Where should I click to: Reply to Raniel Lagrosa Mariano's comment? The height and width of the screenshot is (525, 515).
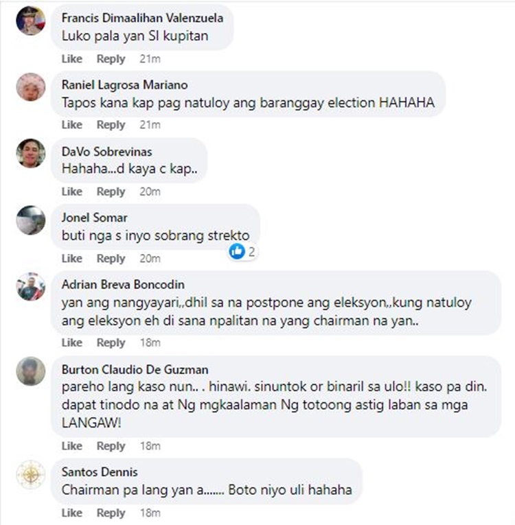(x=111, y=125)
